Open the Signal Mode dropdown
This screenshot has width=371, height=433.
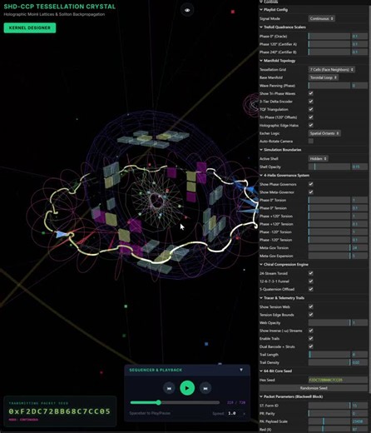[x=321, y=18]
